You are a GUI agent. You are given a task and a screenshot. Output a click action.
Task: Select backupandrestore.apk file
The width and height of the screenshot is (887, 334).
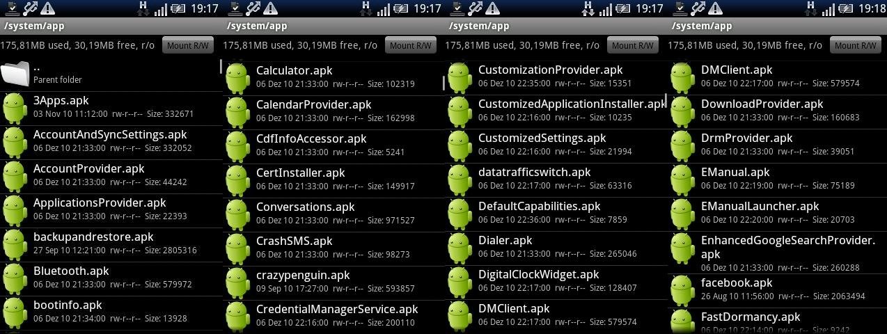coord(111,244)
